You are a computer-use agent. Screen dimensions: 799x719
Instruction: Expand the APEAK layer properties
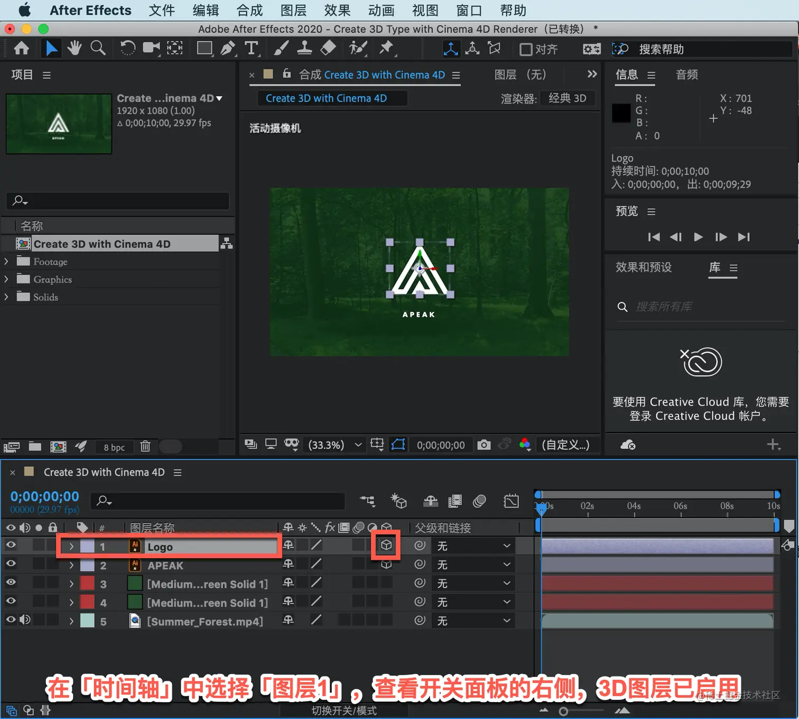click(x=71, y=565)
